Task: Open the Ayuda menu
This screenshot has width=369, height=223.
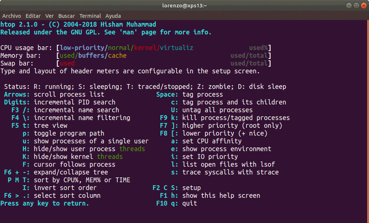Action: 113,16
